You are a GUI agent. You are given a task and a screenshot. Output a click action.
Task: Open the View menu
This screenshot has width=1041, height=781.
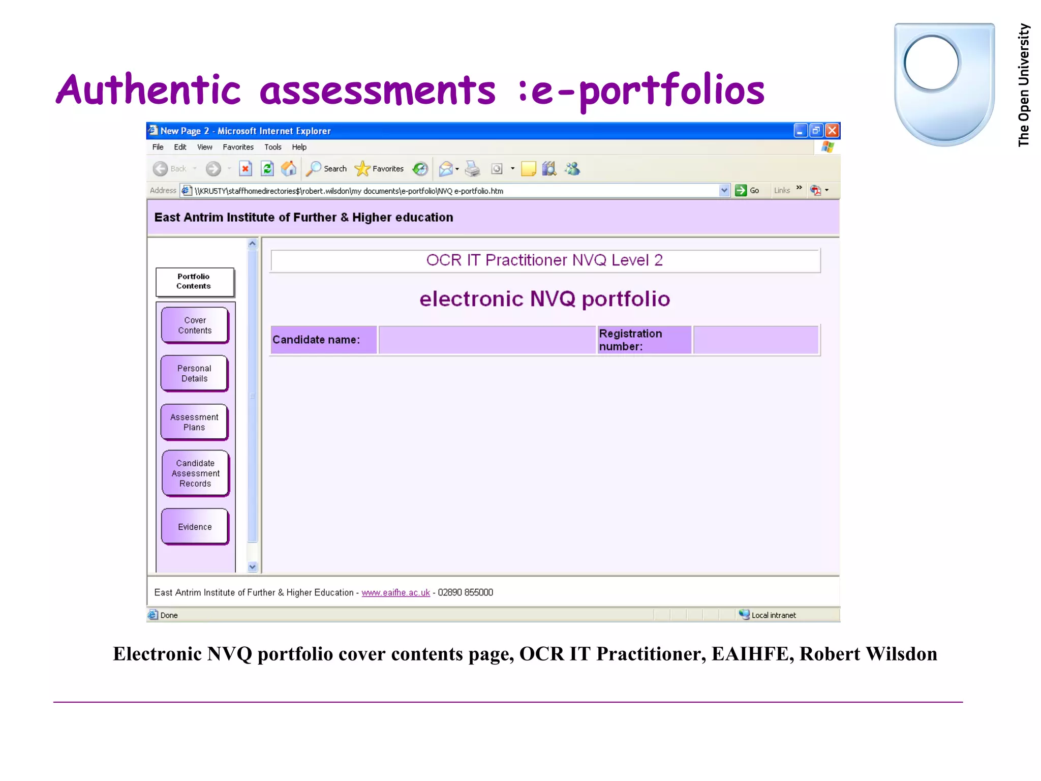205,147
